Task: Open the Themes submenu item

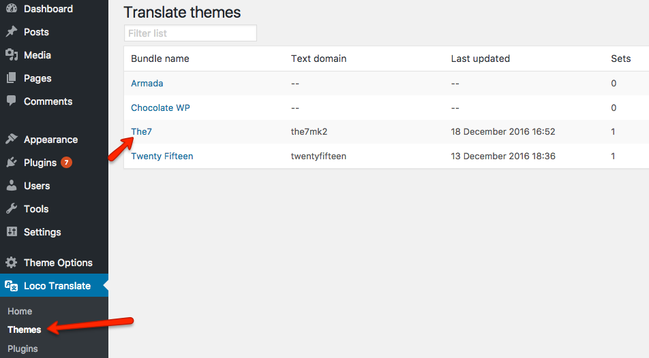Action: tap(25, 329)
